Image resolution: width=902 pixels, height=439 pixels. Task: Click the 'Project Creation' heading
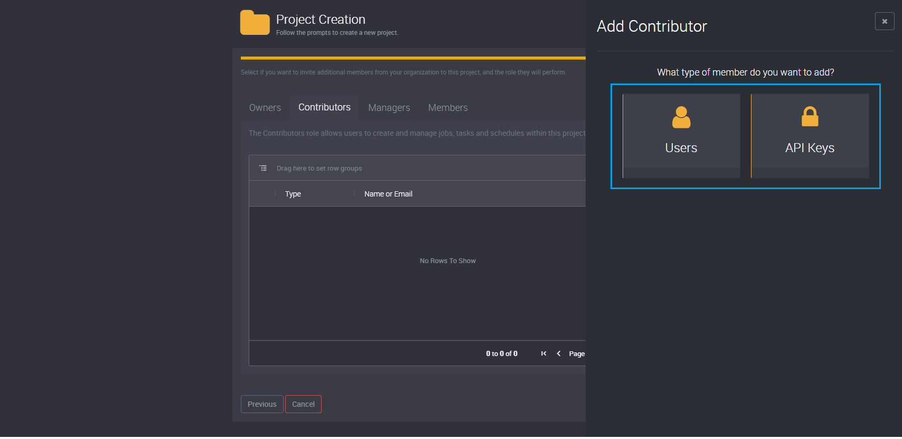click(321, 20)
